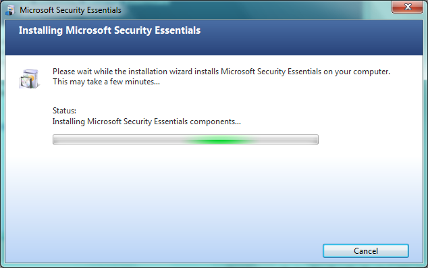Close the installer with the red X
The image size is (428, 268).
pos(408,7)
